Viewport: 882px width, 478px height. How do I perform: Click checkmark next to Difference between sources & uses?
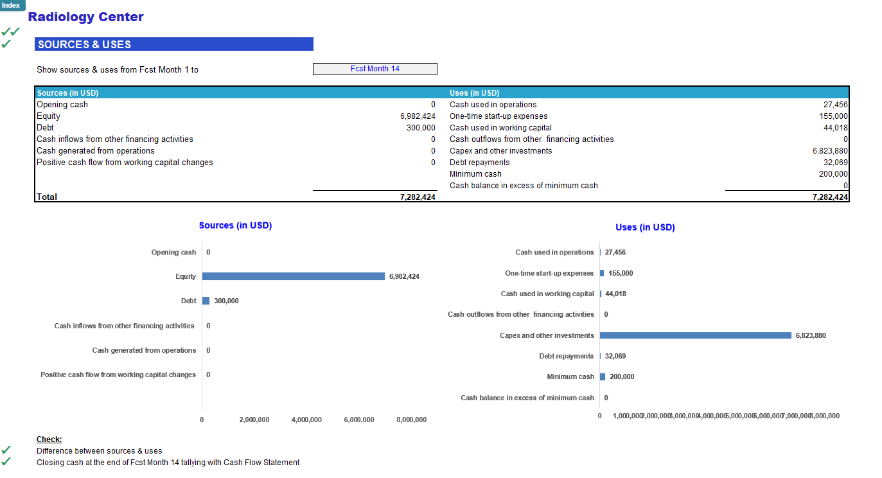click(6, 450)
